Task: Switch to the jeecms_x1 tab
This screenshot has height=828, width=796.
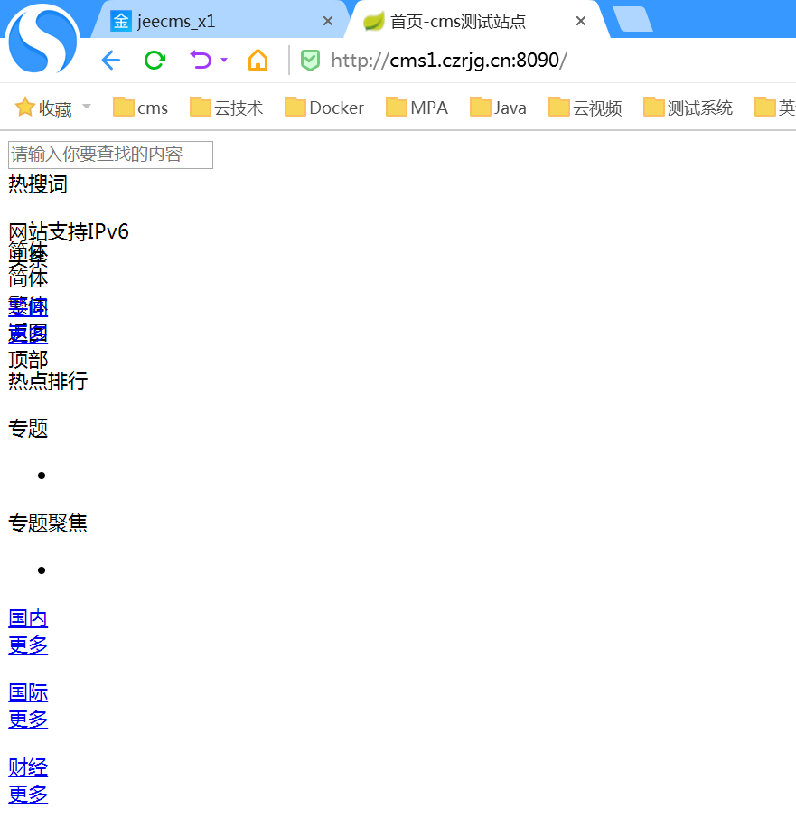Action: (x=219, y=21)
